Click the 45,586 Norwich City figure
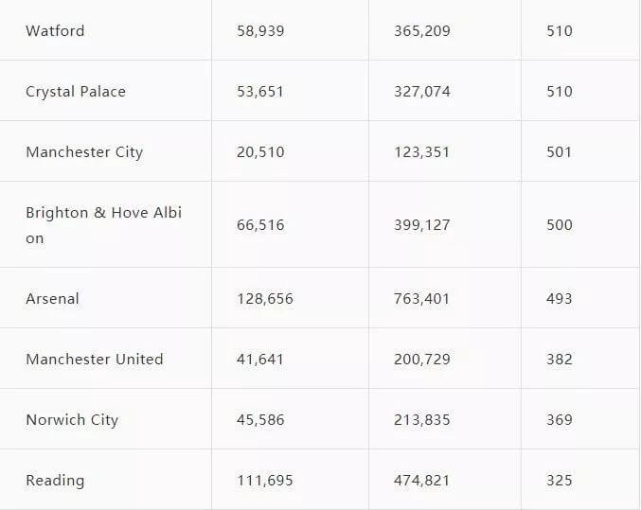Image resolution: width=641 pixels, height=510 pixels. pos(260,420)
